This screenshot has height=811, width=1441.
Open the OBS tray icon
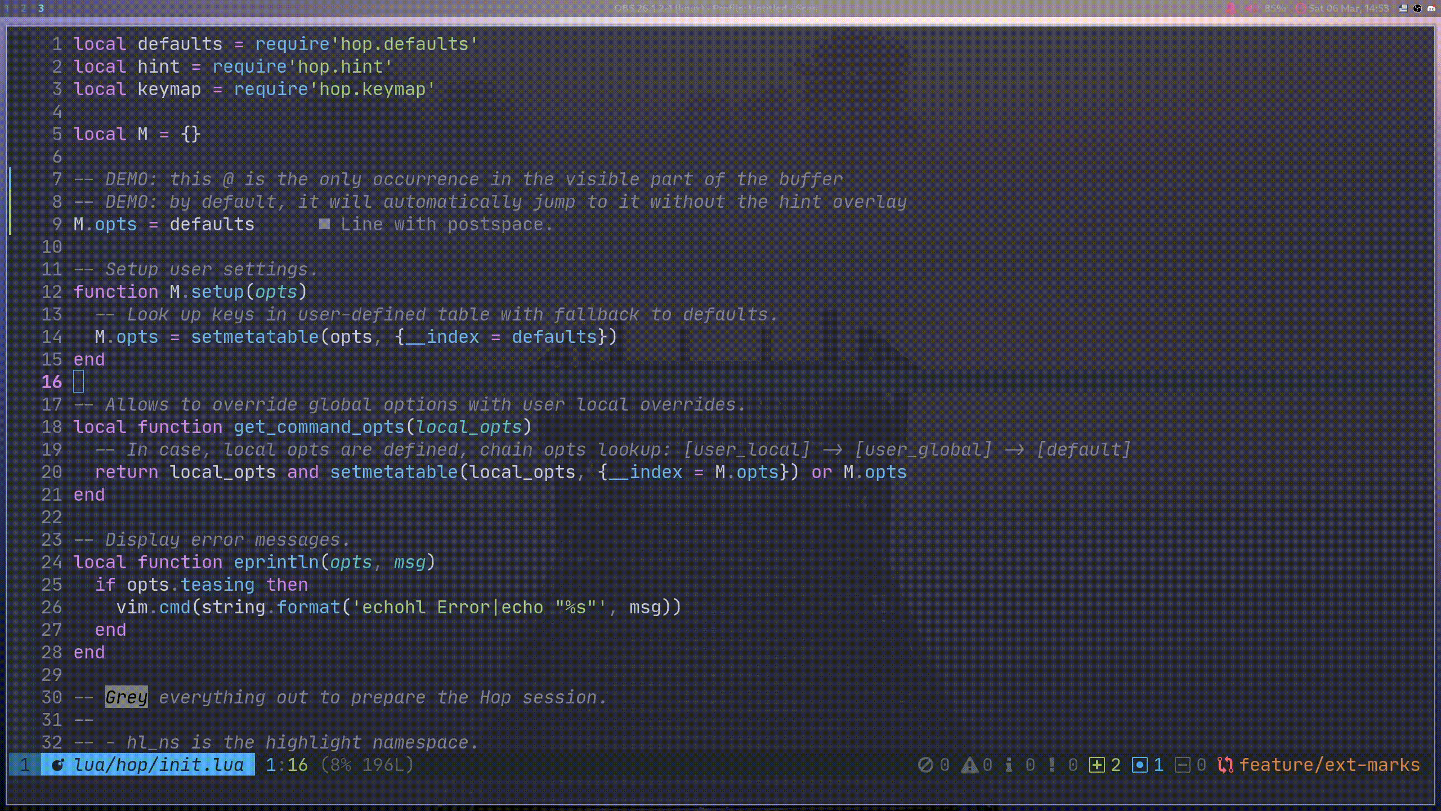tap(1417, 8)
